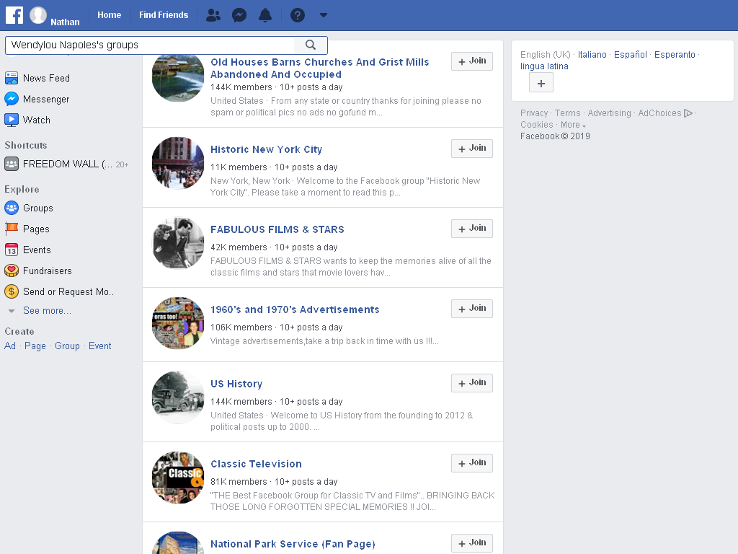Go to Home in top bar
Screen dimensions: 738x554
point(110,15)
